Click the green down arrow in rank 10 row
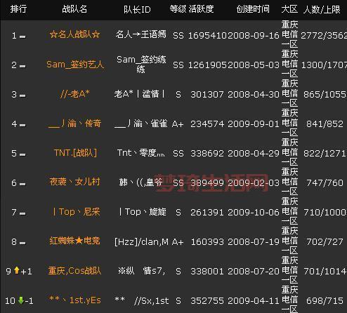The width and height of the screenshot is (347, 313). (21, 300)
